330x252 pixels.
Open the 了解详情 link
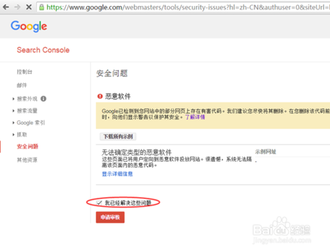point(195,117)
